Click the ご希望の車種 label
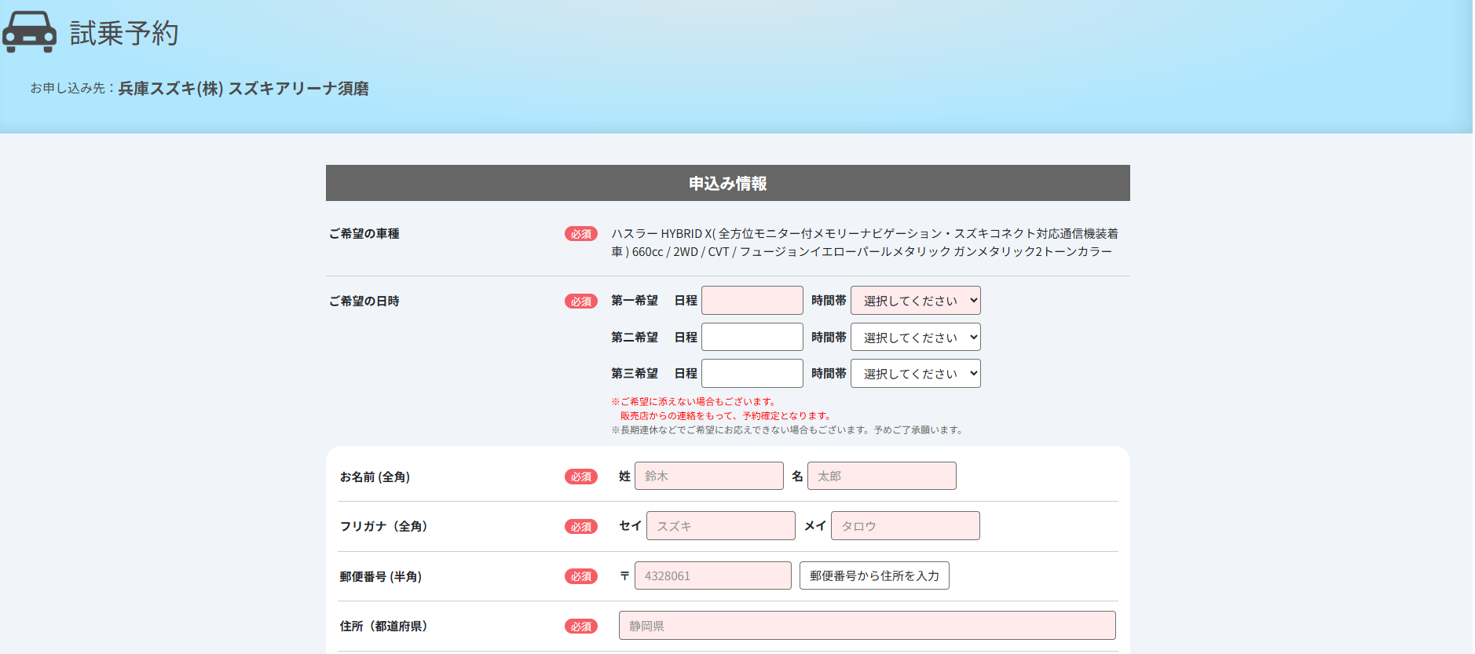The width and height of the screenshot is (1475, 654). [364, 234]
